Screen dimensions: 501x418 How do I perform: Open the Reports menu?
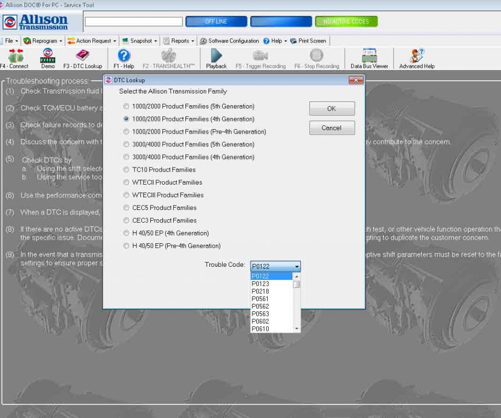pyautogui.click(x=178, y=41)
